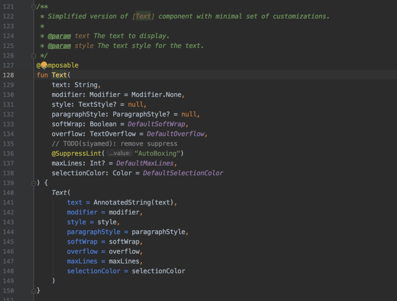The image size is (397, 301).
Task: Click line number 128 in the gutter
Action: pos(9,75)
